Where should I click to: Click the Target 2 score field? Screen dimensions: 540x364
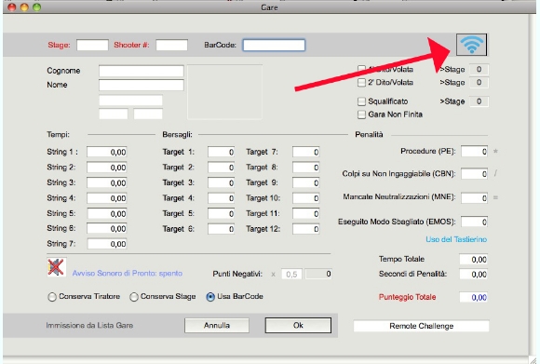(x=221, y=168)
